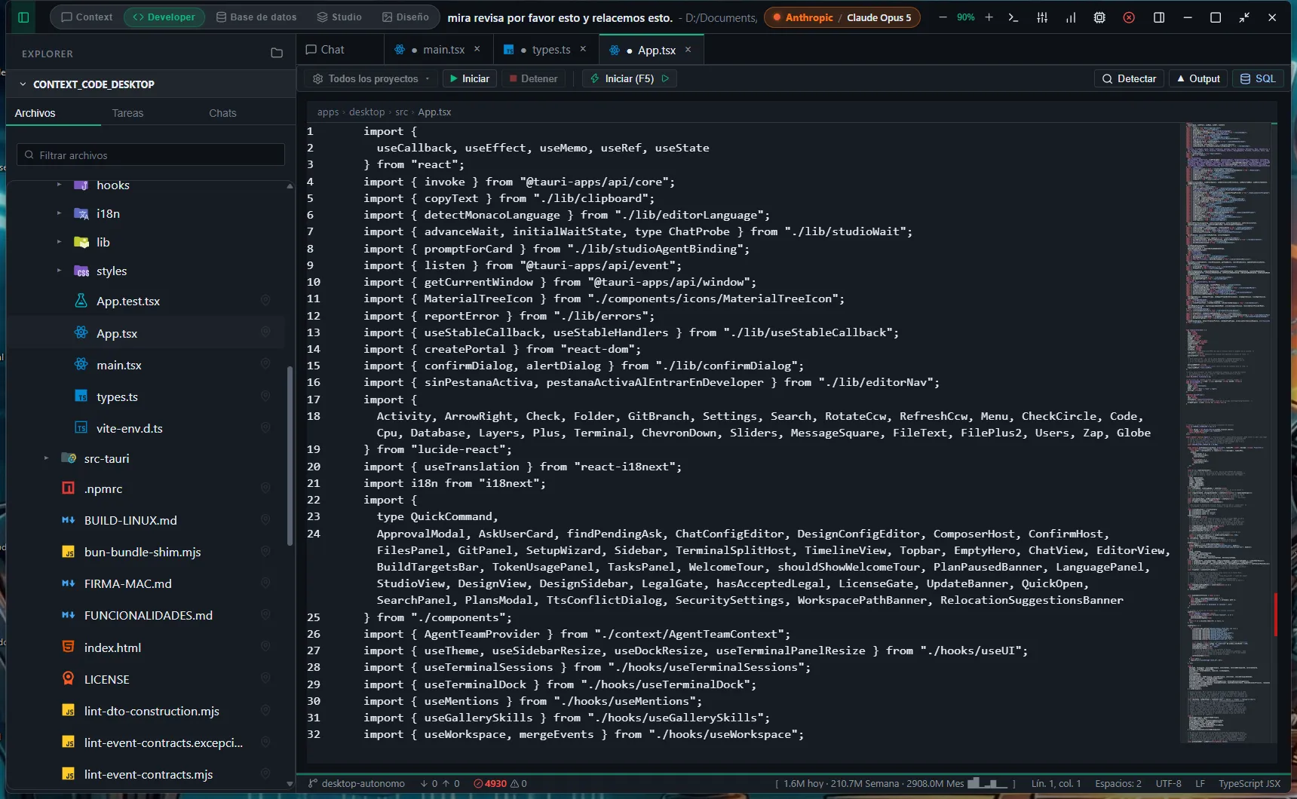This screenshot has width=1297, height=799.
Task: Toggle the marker circle on types.ts row
Action: pyautogui.click(x=265, y=396)
